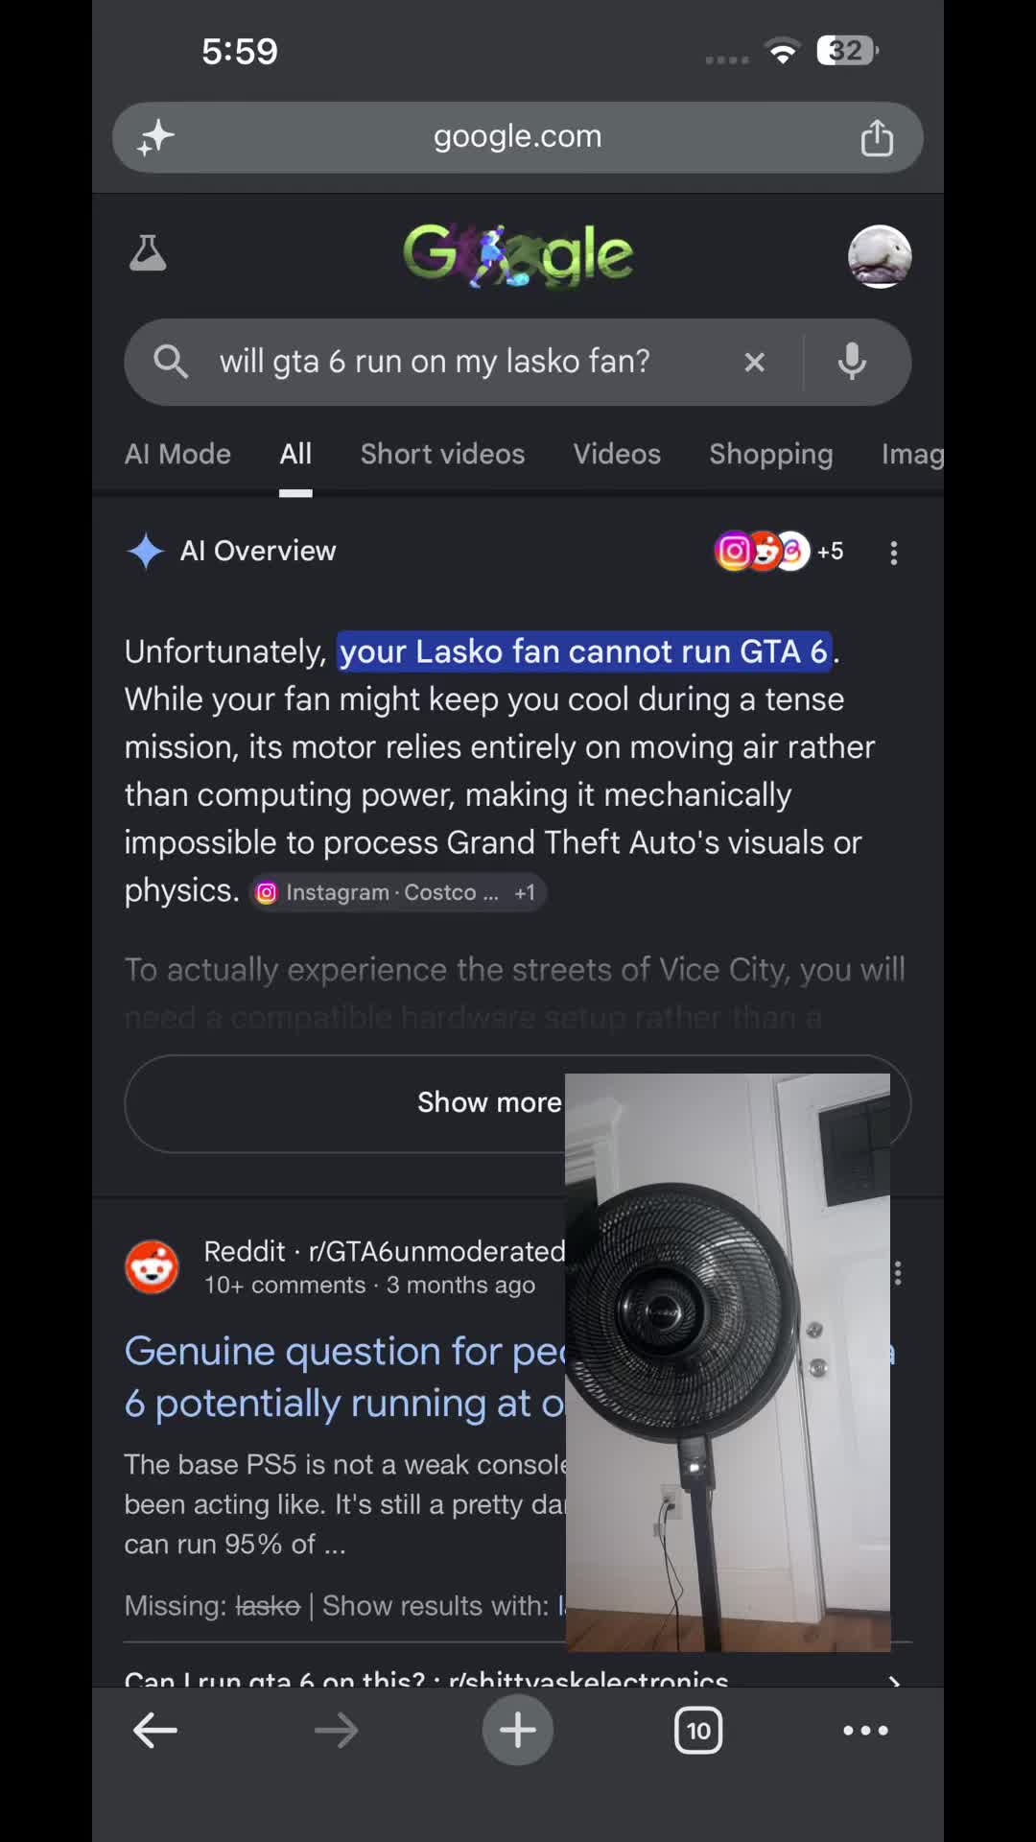Open the Reddit r/GTA6unmoderated result title
The width and height of the screenshot is (1036, 1842).
[345, 1377]
